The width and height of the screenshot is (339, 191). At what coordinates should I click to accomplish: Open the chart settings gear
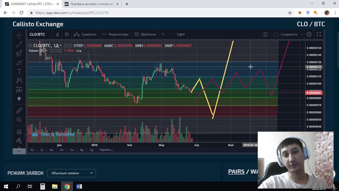click(x=309, y=34)
